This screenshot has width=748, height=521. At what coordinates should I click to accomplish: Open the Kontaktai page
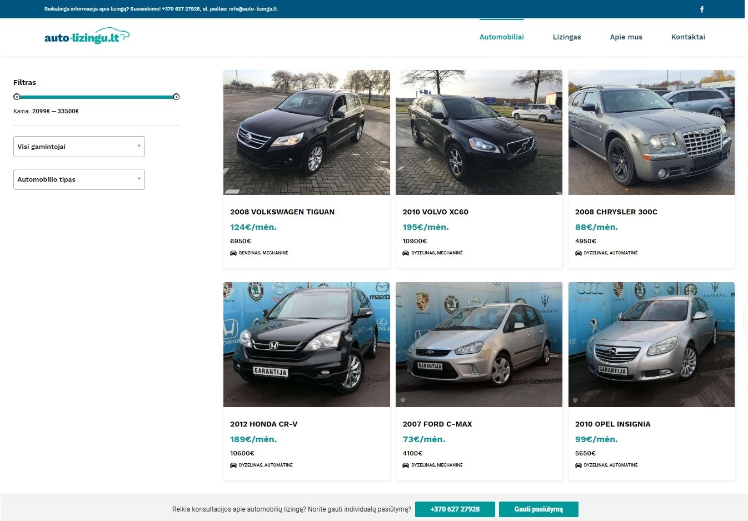pyautogui.click(x=688, y=37)
